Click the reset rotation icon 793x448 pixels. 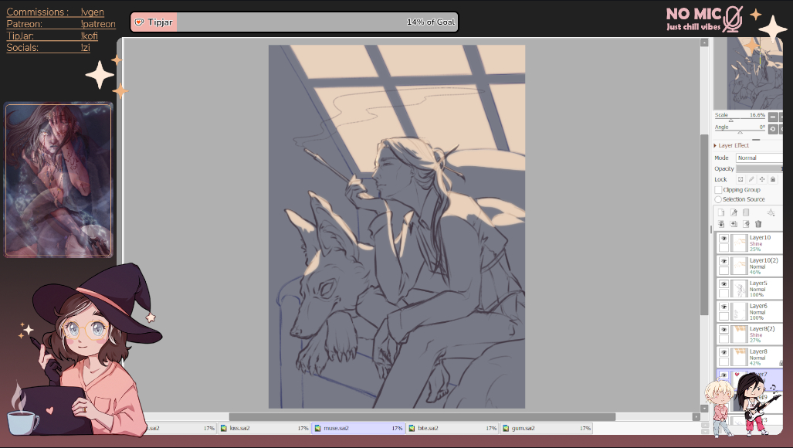(773, 129)
